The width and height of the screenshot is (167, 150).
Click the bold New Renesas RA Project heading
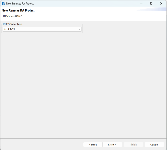(18, 10)
